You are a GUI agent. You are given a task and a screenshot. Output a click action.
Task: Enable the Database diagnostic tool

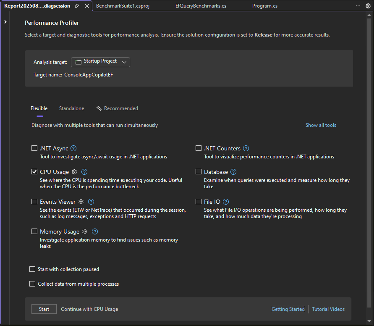[x=198, y=172]
